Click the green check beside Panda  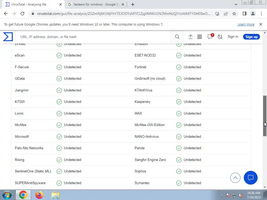pyautogui.click(x=179, y=148)
